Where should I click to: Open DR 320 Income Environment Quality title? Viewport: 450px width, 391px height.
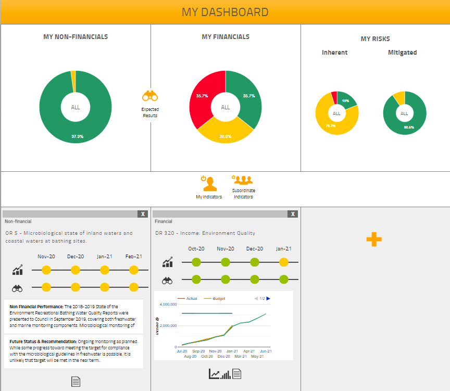click(205, 233)
